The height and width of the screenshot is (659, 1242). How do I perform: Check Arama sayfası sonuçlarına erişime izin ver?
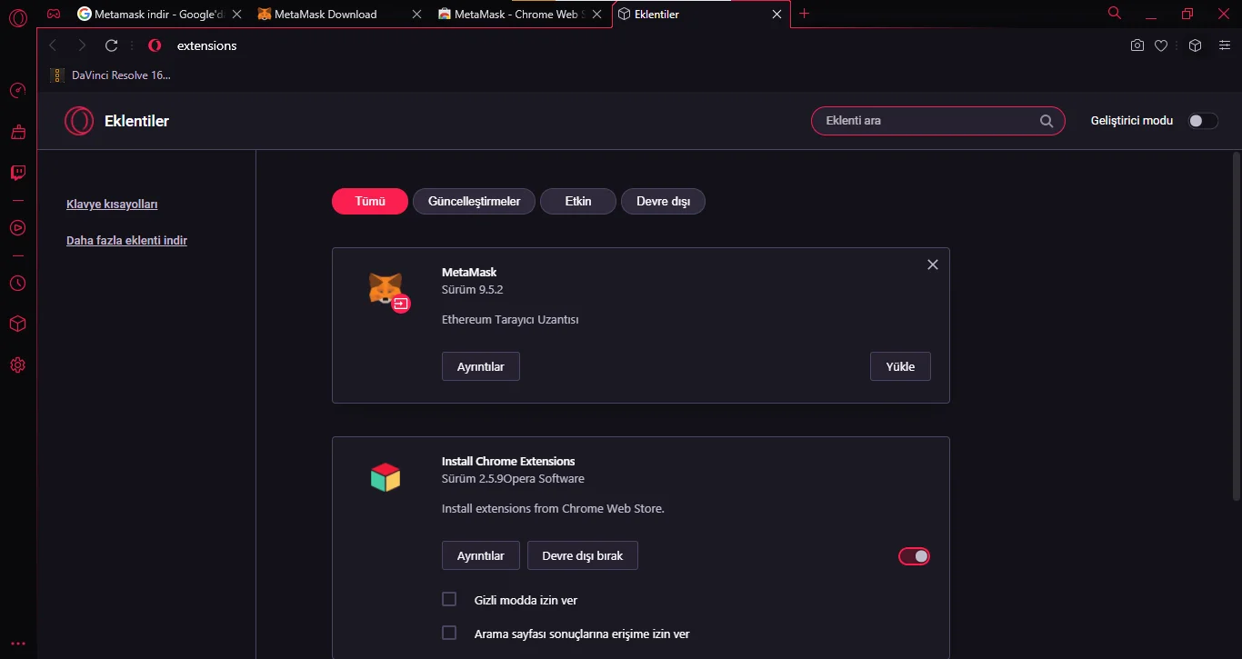(449, 633)
